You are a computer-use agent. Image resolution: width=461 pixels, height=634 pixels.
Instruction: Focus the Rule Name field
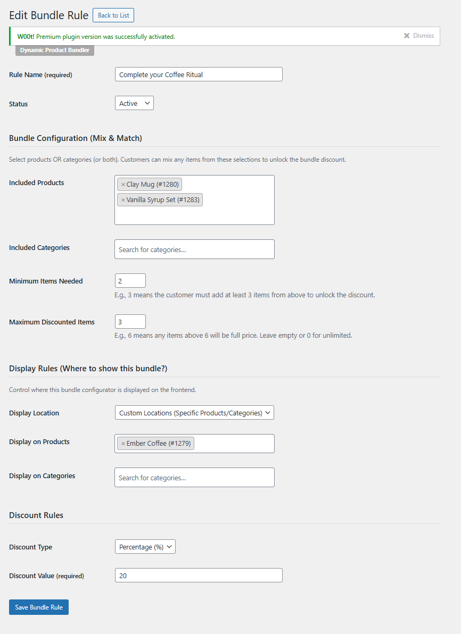pos(199,74)
